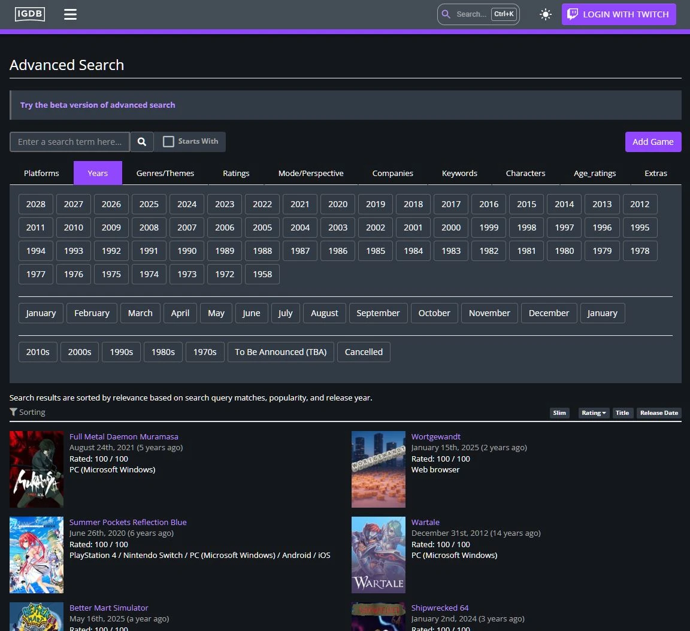The image size is (690, 631).
Task: Select the 1990s decade filter
Action: (122, 352)
